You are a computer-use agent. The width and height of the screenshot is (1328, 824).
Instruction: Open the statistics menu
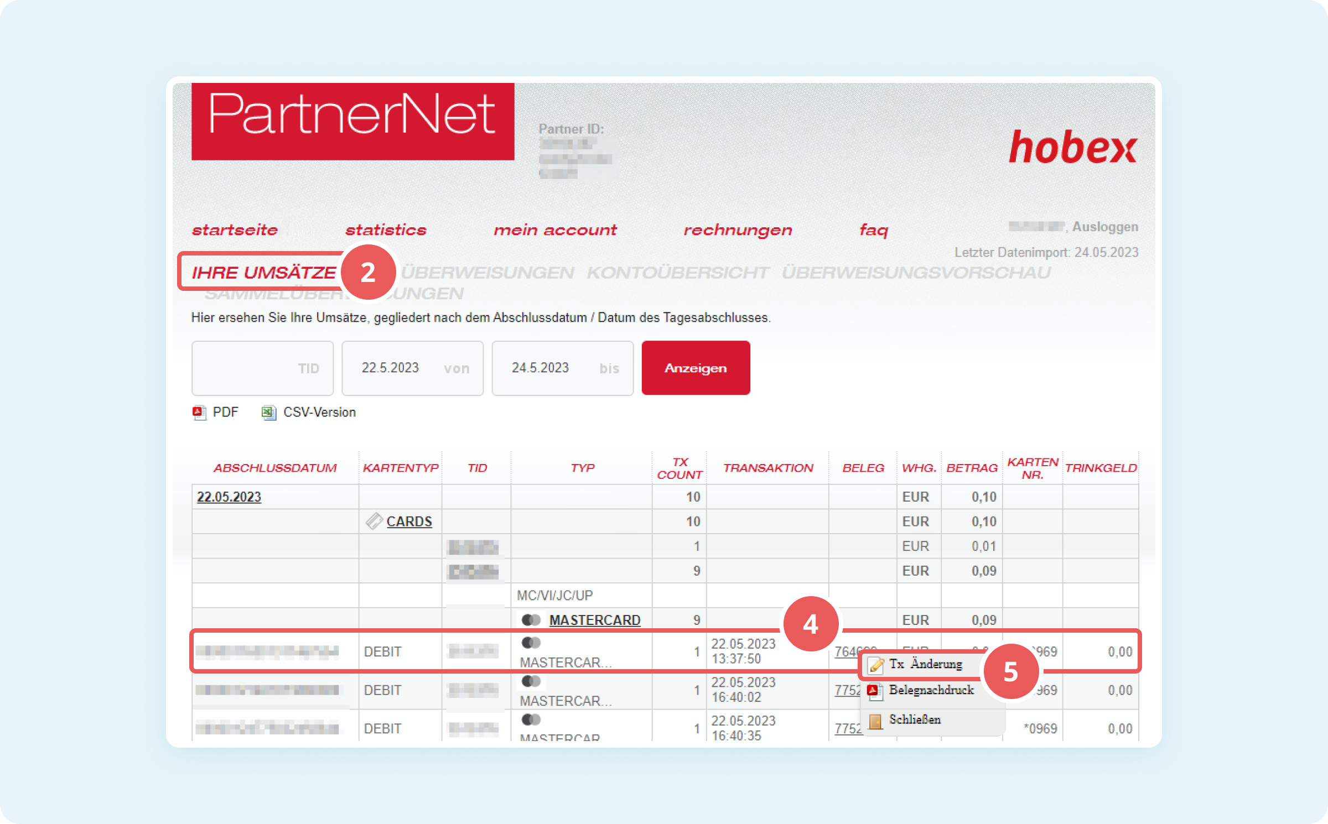386,230
